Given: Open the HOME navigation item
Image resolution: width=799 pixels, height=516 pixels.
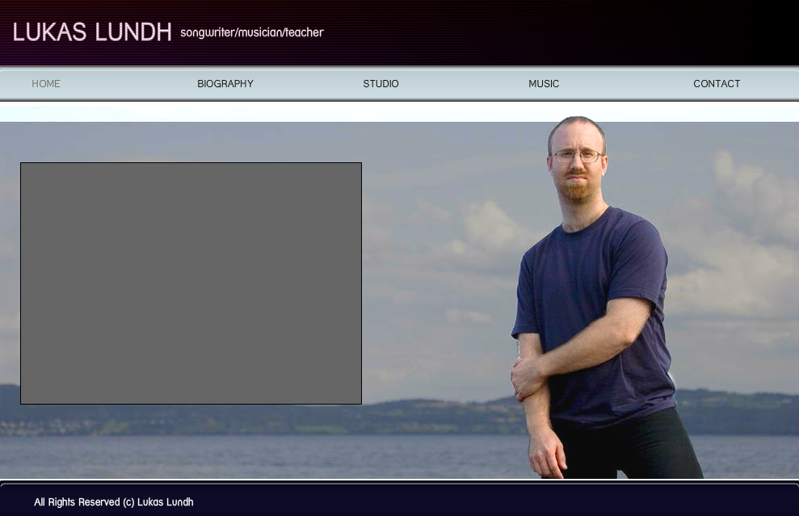Looking at the screenshot, I should 46,83.
